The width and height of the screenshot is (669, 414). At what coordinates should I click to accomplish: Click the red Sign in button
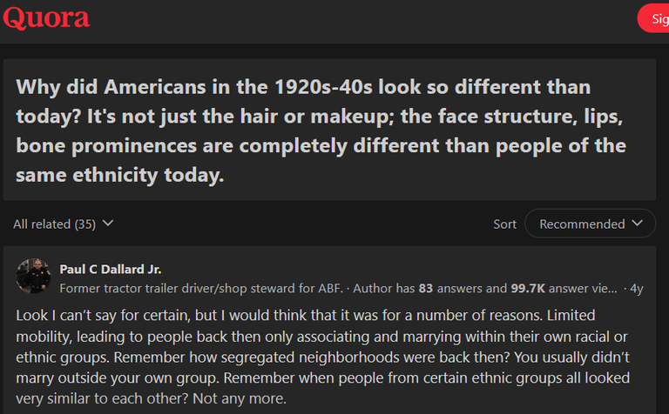click(x=653, y=18)
